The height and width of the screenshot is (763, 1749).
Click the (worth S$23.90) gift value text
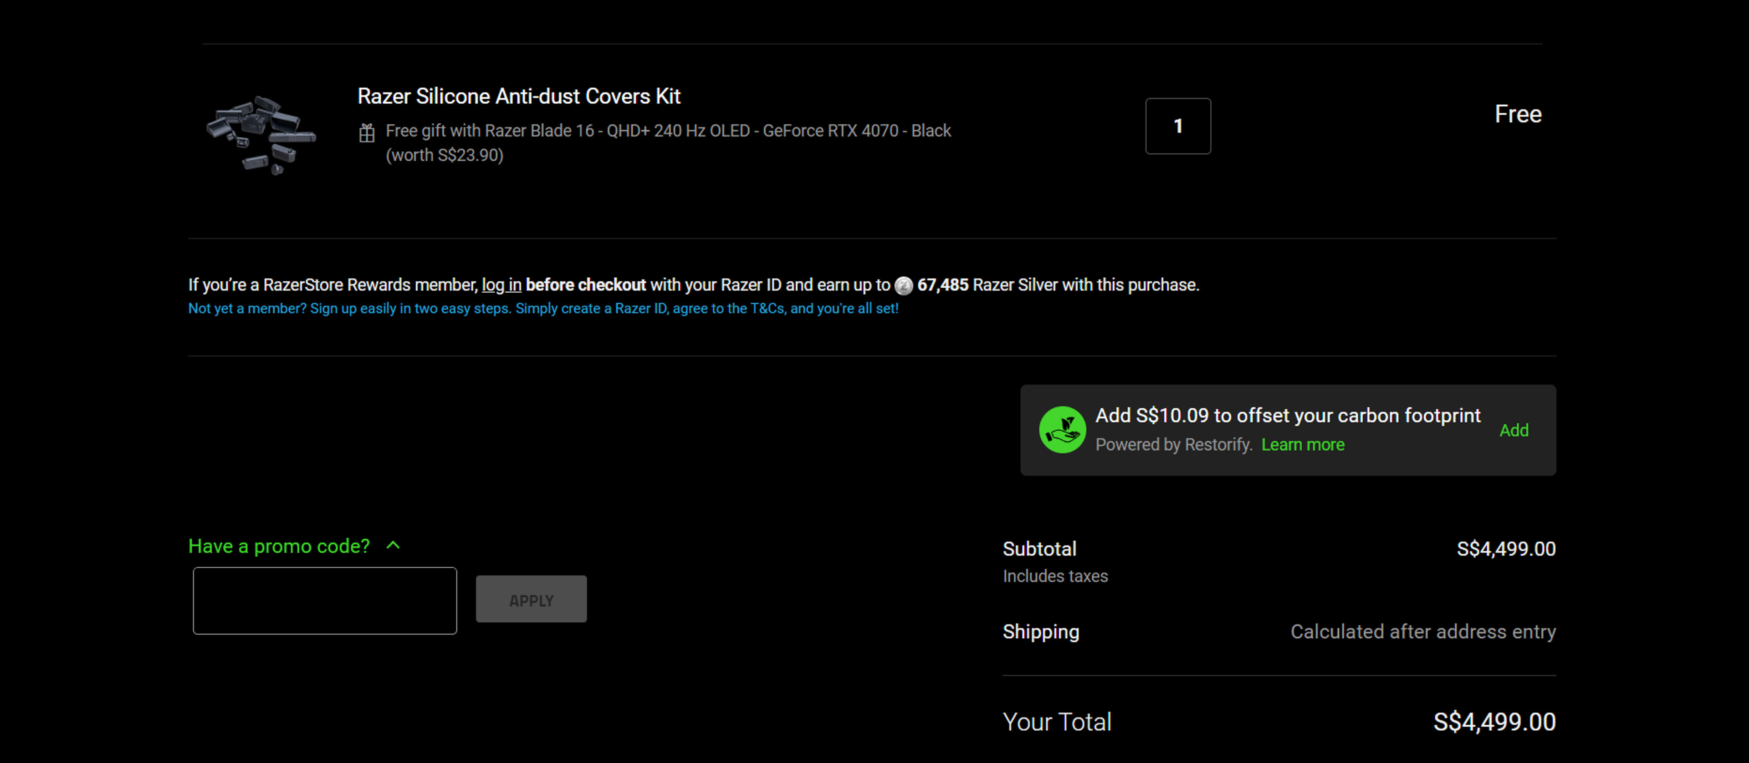pos(445,155)
